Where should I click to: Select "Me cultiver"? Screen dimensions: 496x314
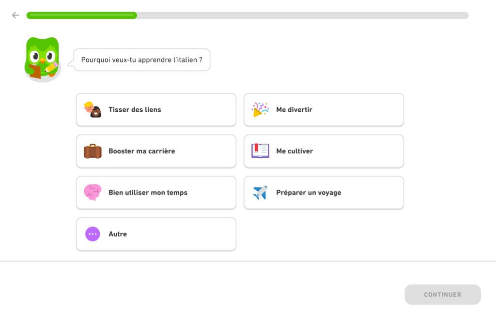tap(324, 151)
